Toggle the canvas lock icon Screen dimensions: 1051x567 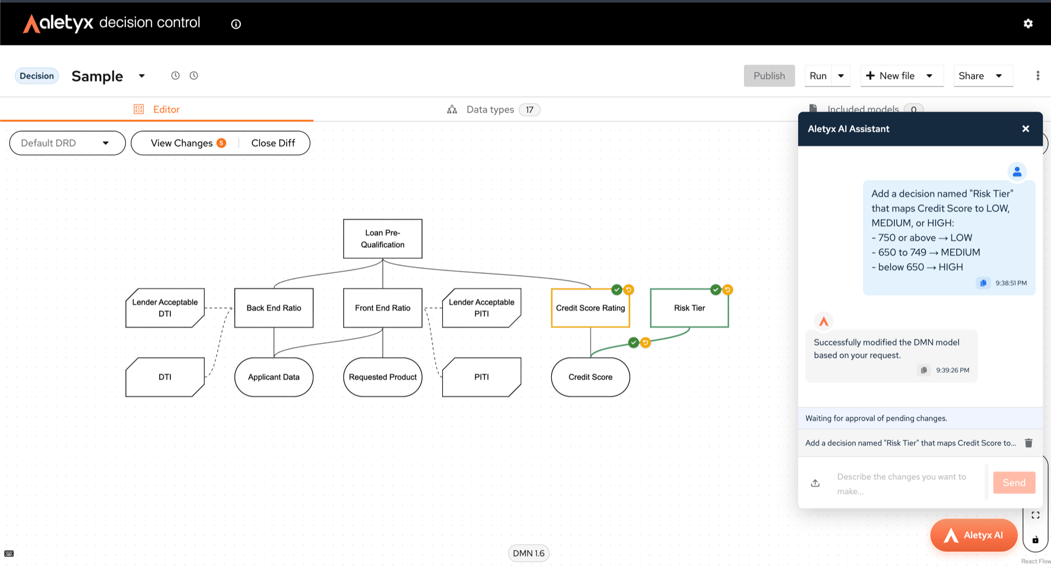click(1035, 540)
